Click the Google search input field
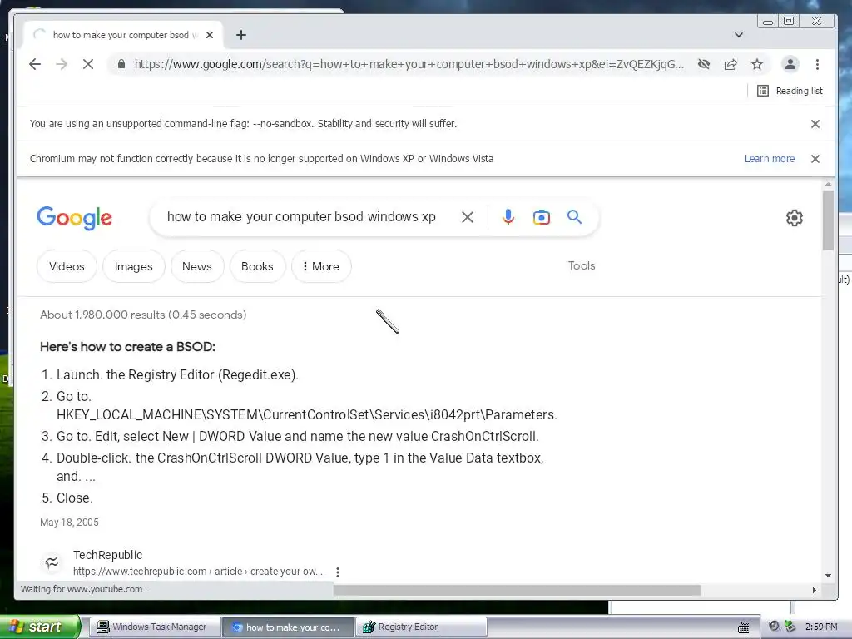The image size is (852, 639). point(301,217)
